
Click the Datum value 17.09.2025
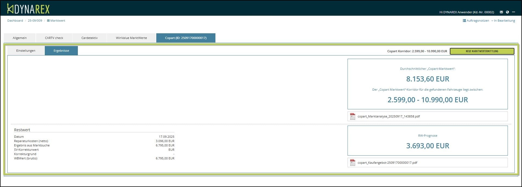click(x=167, y=137)
